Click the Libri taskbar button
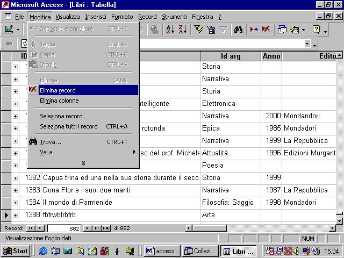Screen dimensions: 344x258 tap(239, 251)
